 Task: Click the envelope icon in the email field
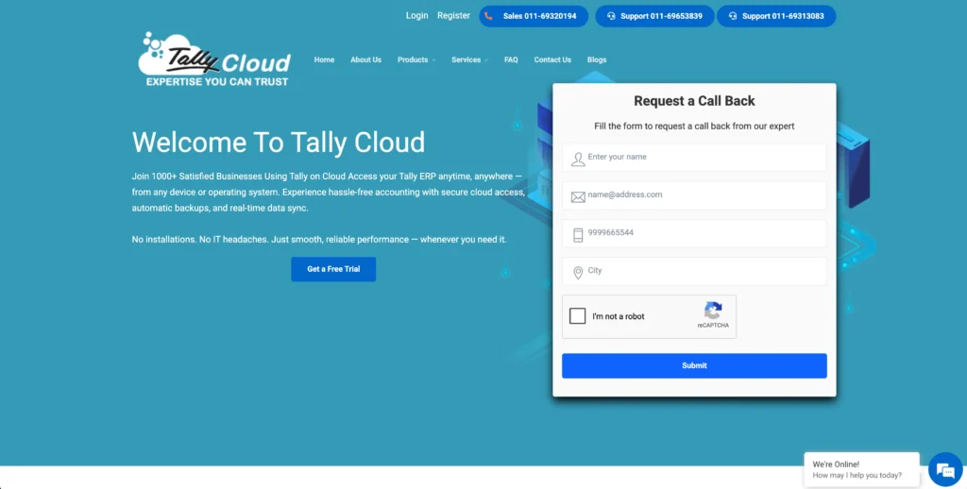pyautogui.click(x=578, y=197)
